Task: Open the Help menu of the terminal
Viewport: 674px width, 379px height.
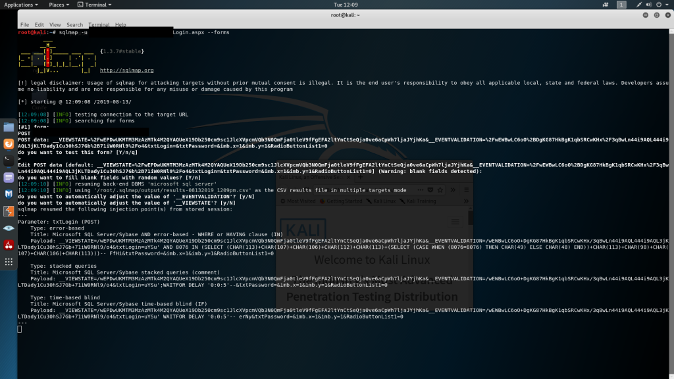Action: pyautogui.click(x=120, y=25)
